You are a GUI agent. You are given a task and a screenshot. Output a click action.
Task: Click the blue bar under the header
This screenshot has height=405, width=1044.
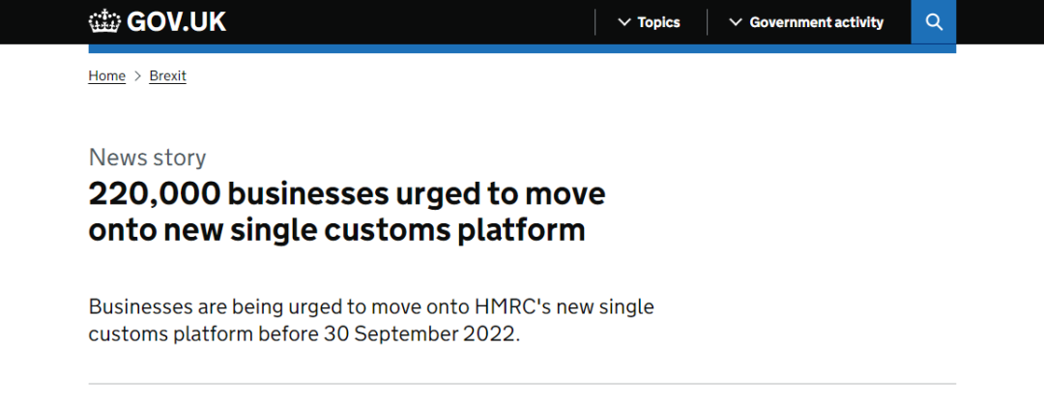(522, 48)
